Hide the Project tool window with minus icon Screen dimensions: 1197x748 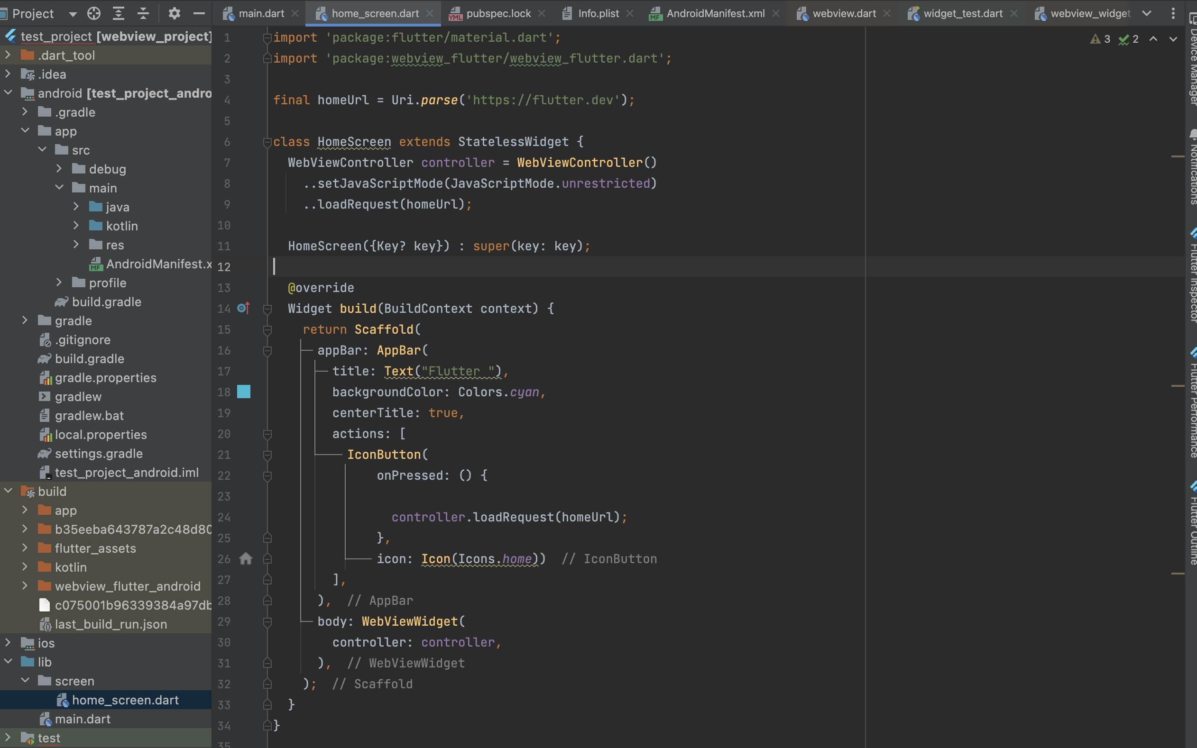pyautogui.click(x=199, y=13)
